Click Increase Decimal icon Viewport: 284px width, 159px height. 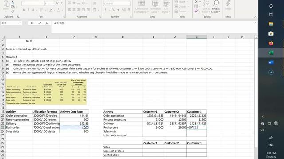pyautogui.click(x=124, y=10)
